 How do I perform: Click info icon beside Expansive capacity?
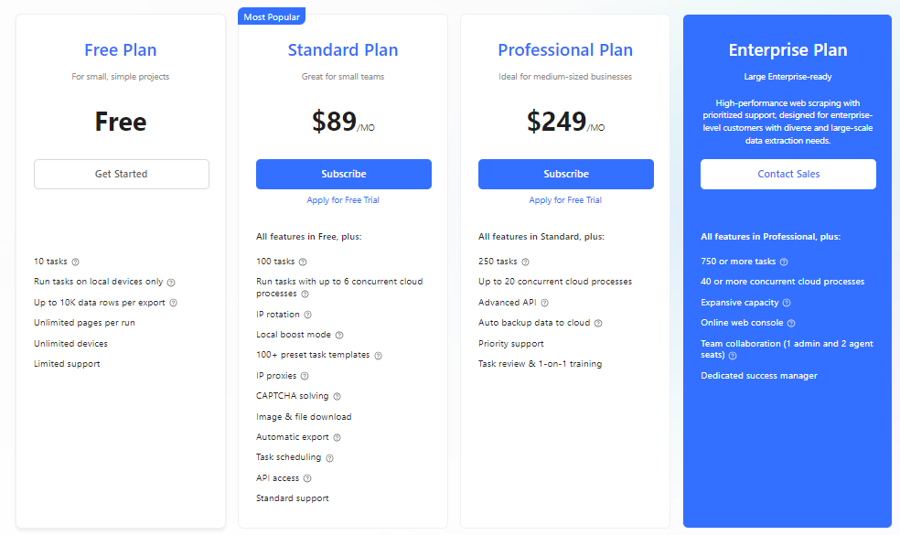[787, 303]
